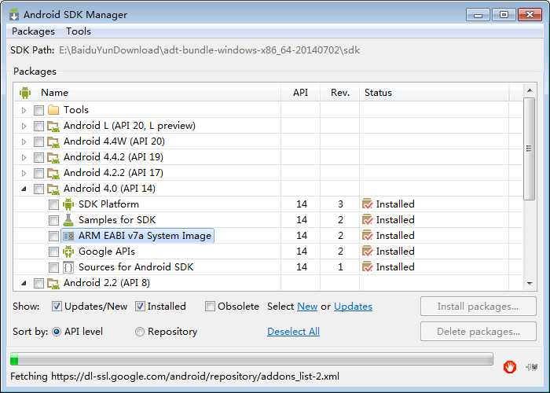
Task: Expand the Android 4.2.2 (API 17) node
Action: 24,174
